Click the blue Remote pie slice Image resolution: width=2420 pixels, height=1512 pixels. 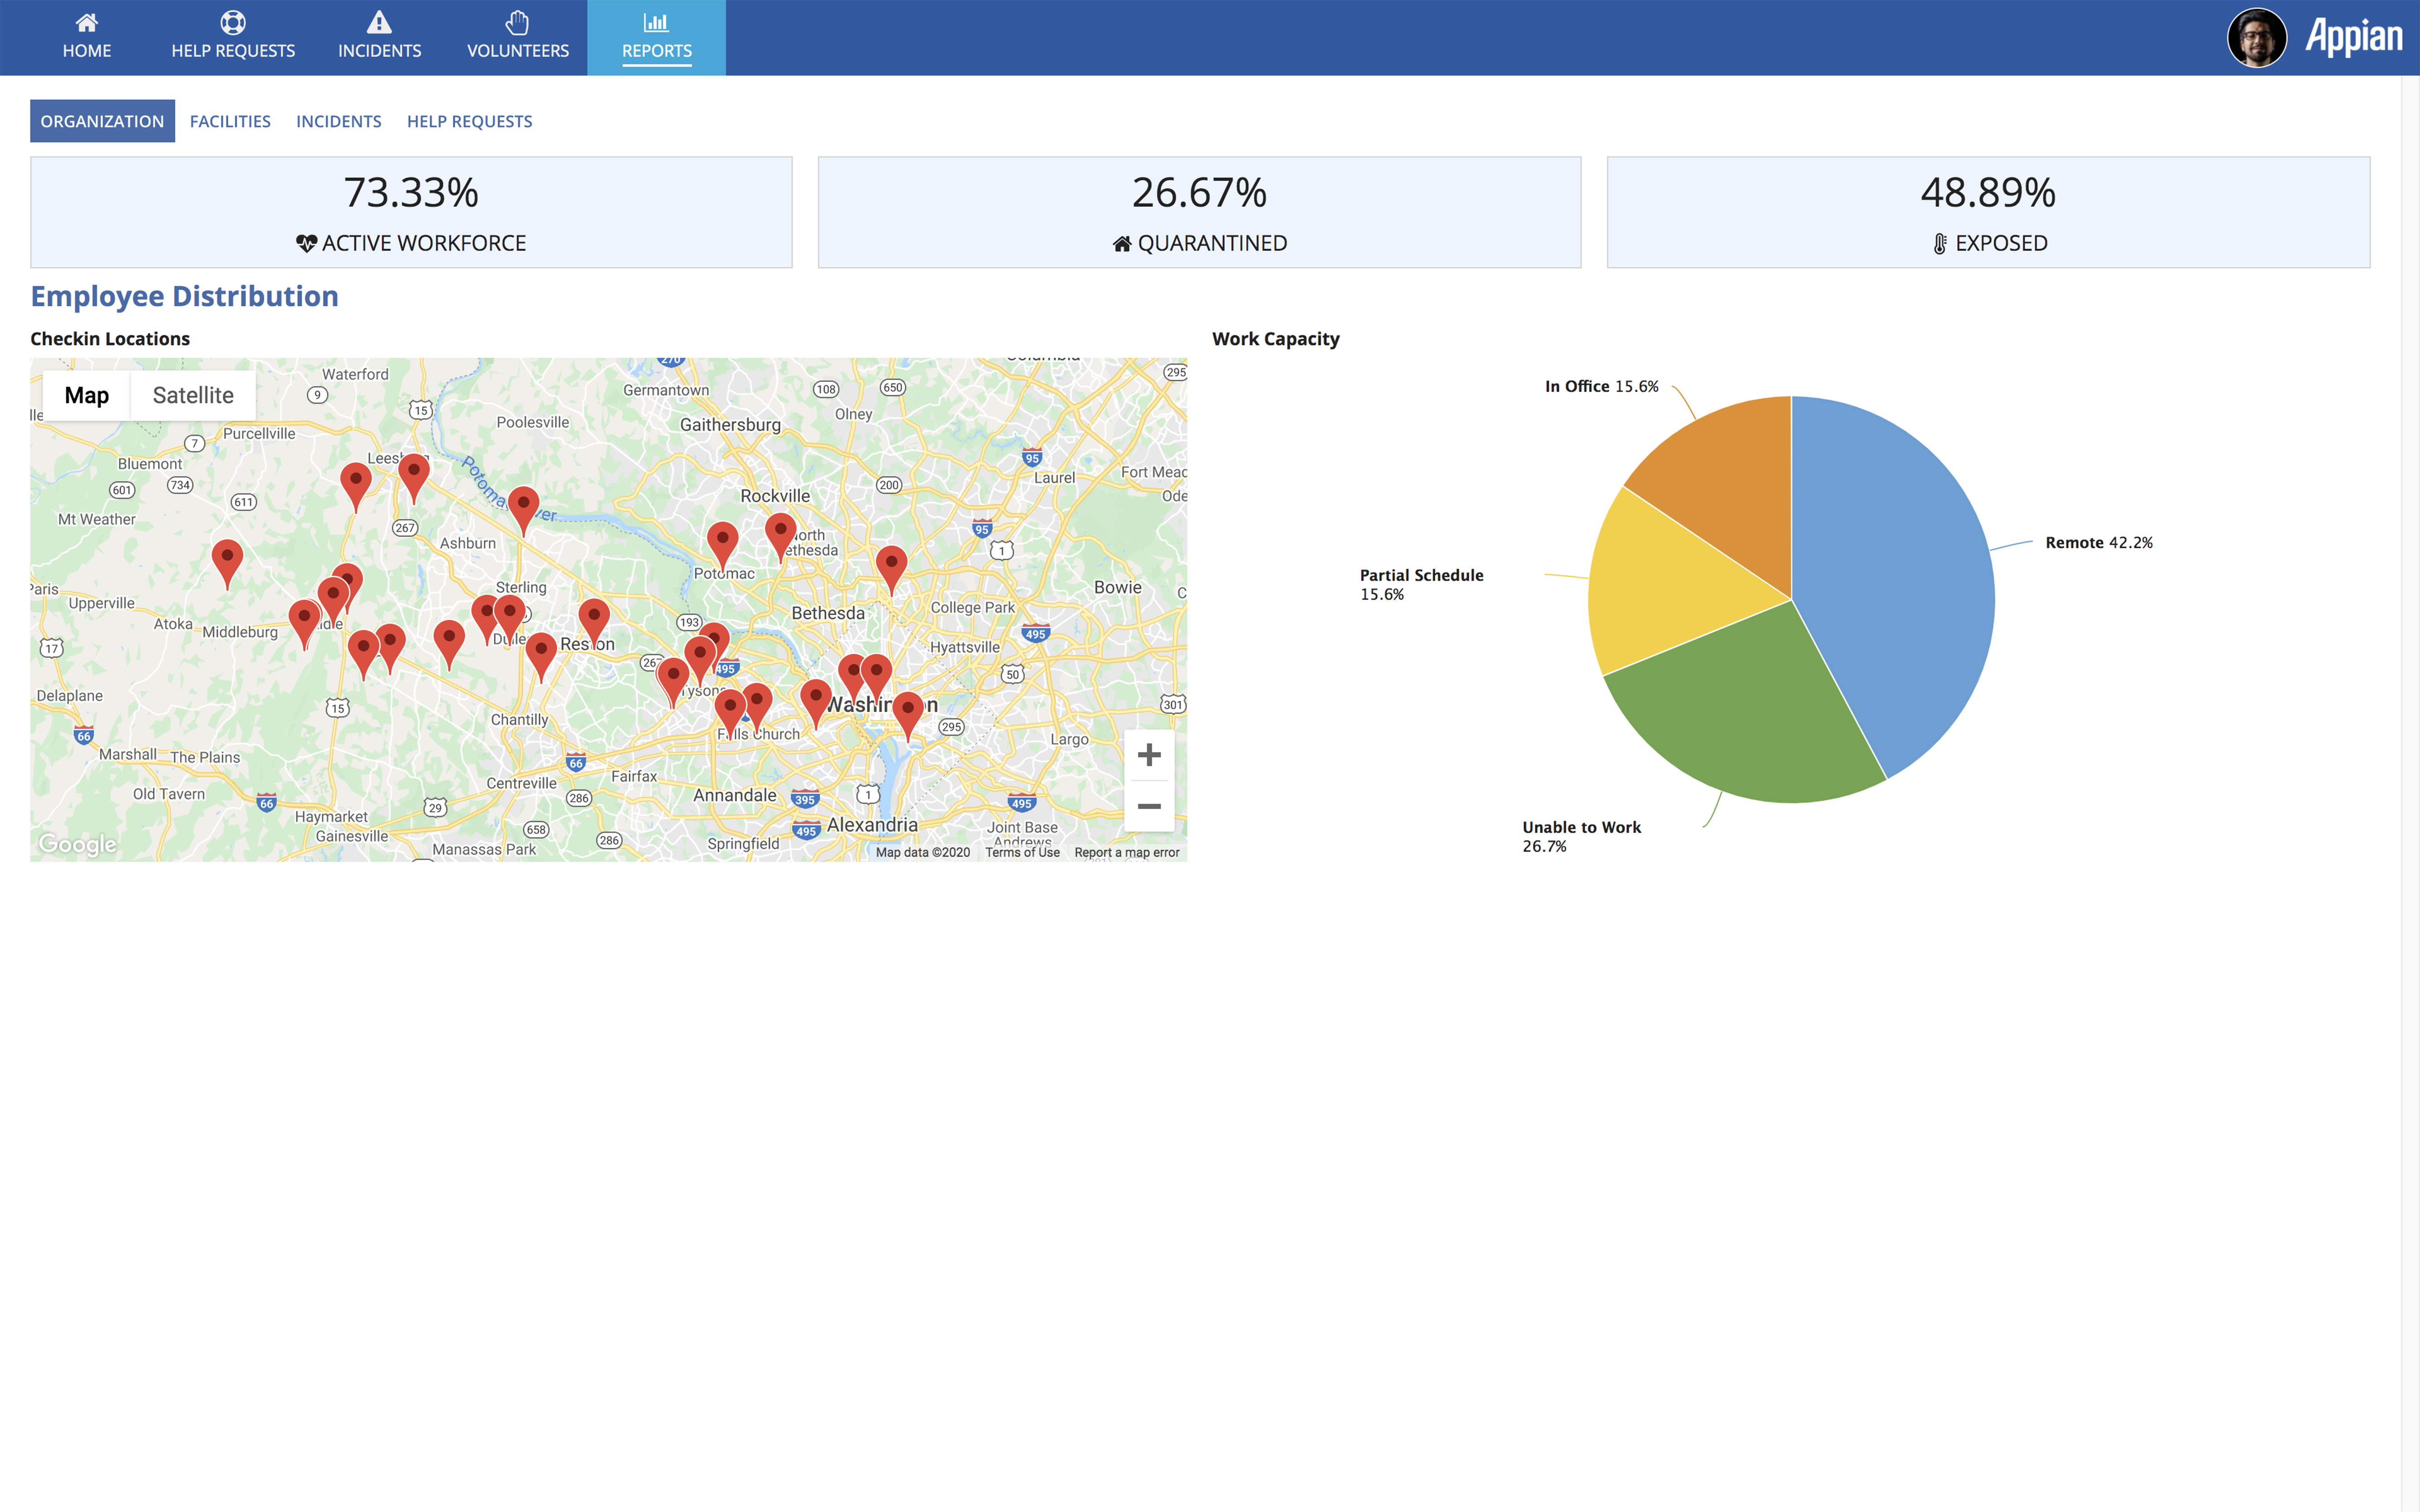point(1900,580)
